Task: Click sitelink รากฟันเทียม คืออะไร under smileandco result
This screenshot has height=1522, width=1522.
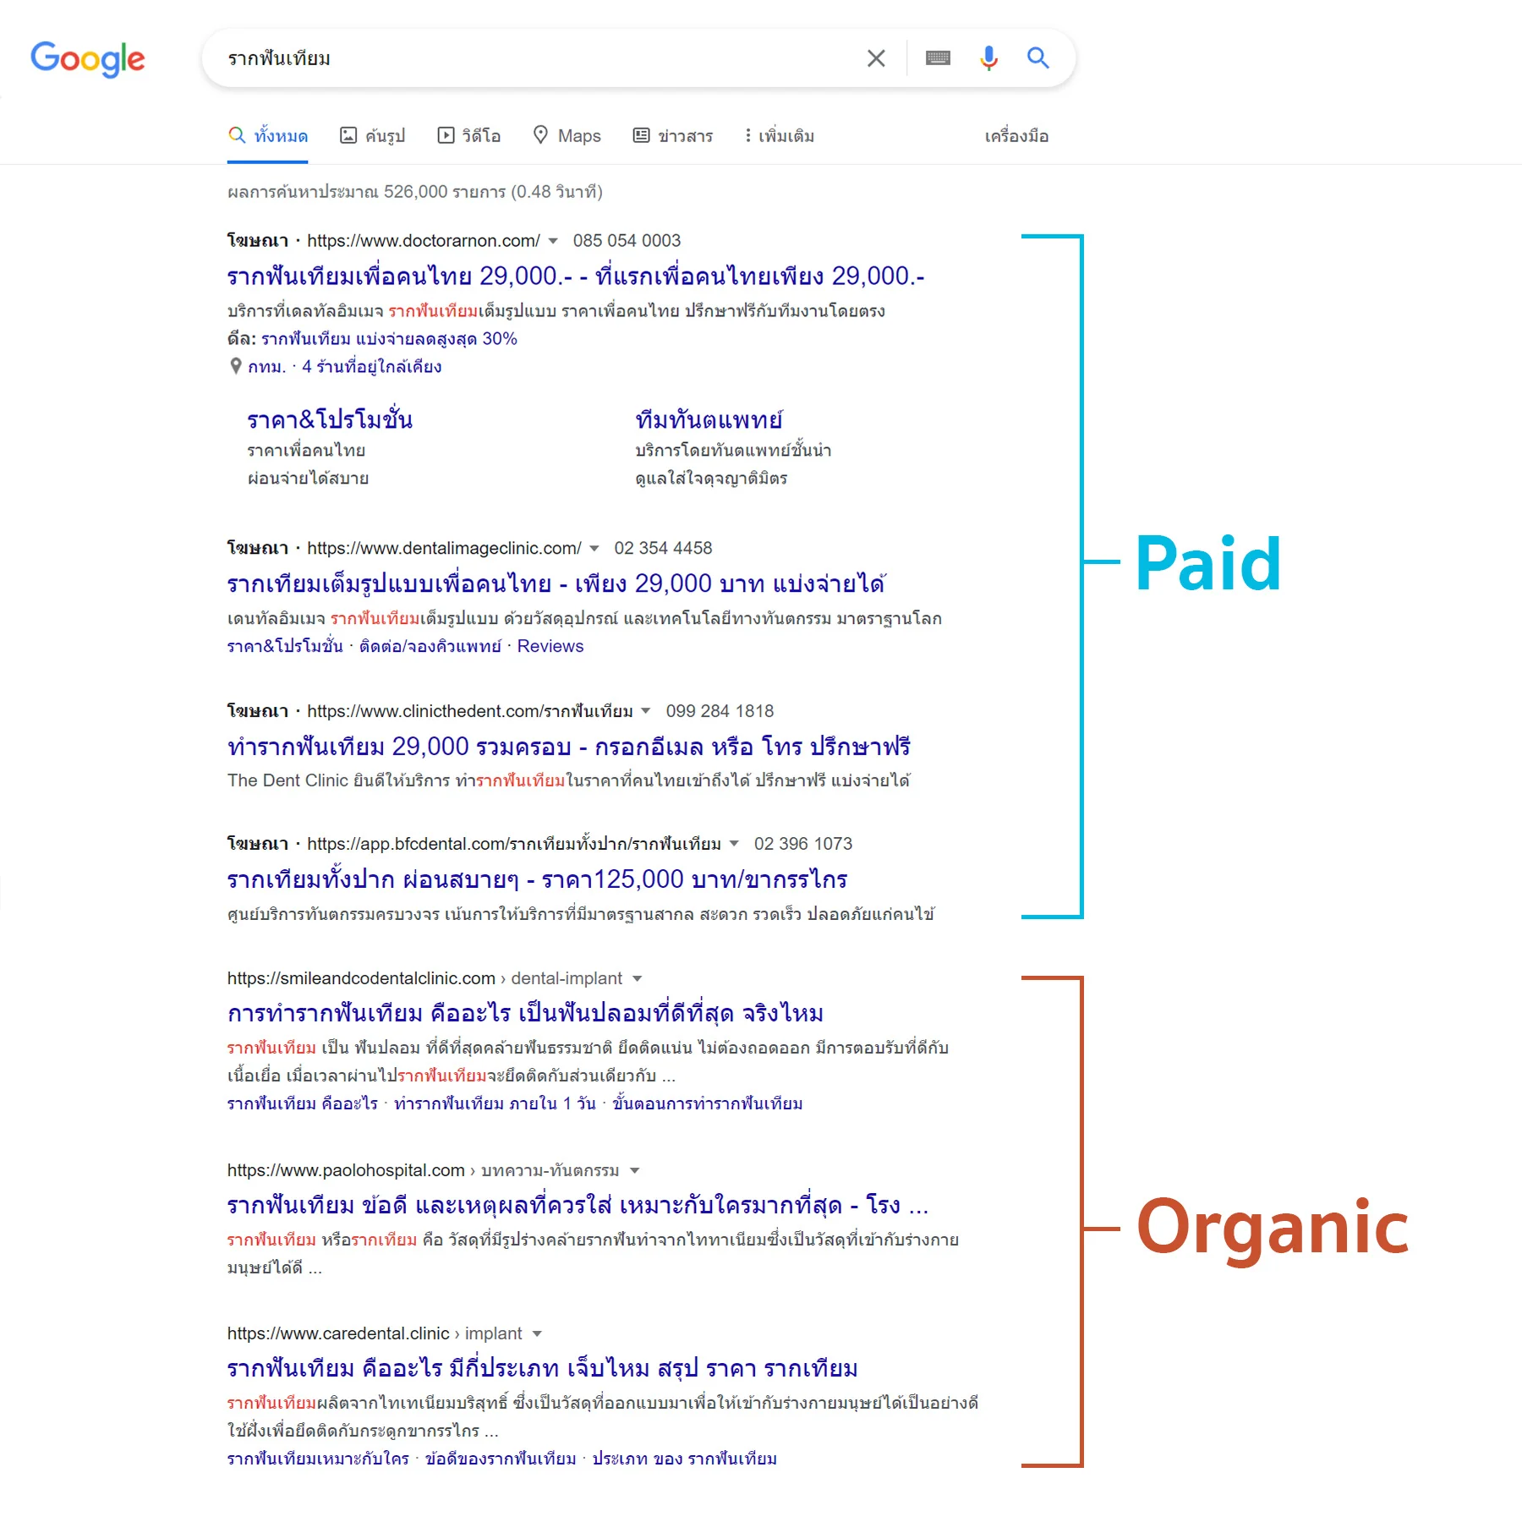Action: 303,1104
